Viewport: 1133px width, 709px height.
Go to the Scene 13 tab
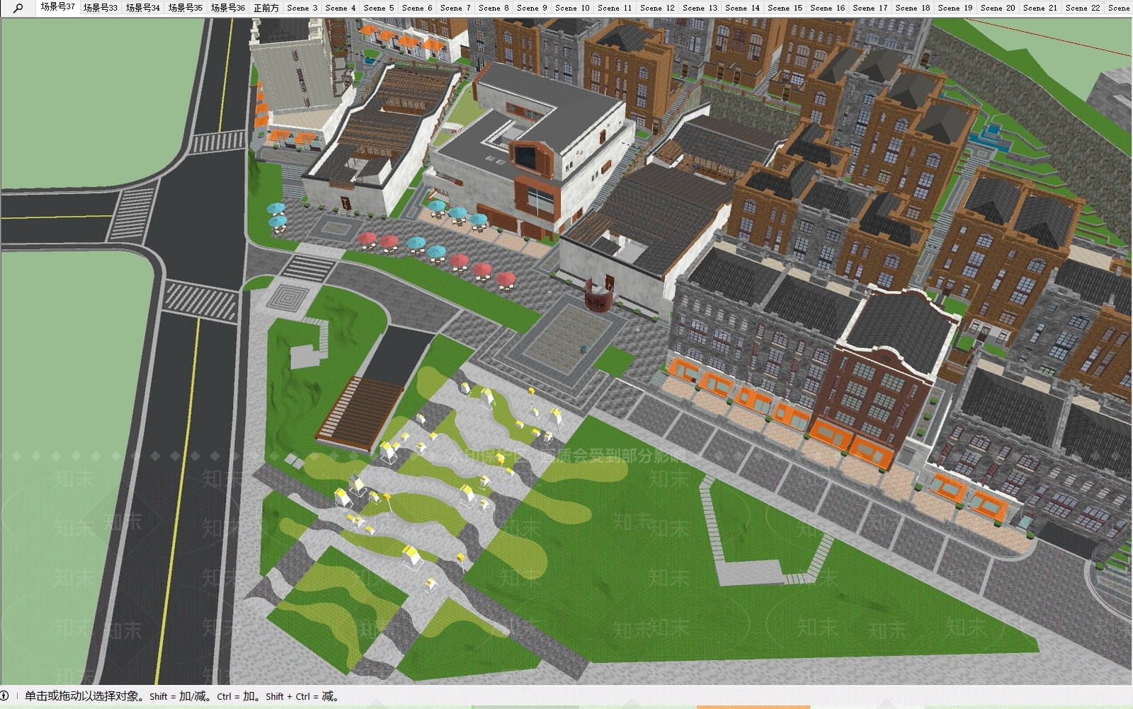(x=699, y=8)
